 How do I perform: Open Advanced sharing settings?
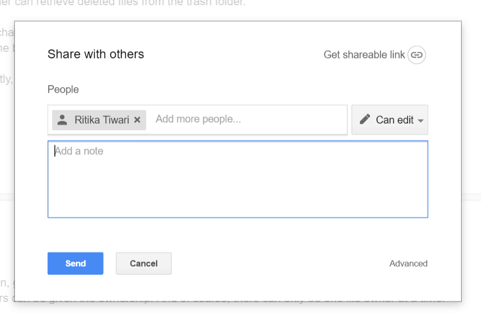[x=408, y=263]
